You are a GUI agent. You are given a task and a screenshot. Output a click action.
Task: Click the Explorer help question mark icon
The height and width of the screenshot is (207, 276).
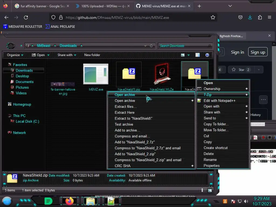[x=207, y=55]
